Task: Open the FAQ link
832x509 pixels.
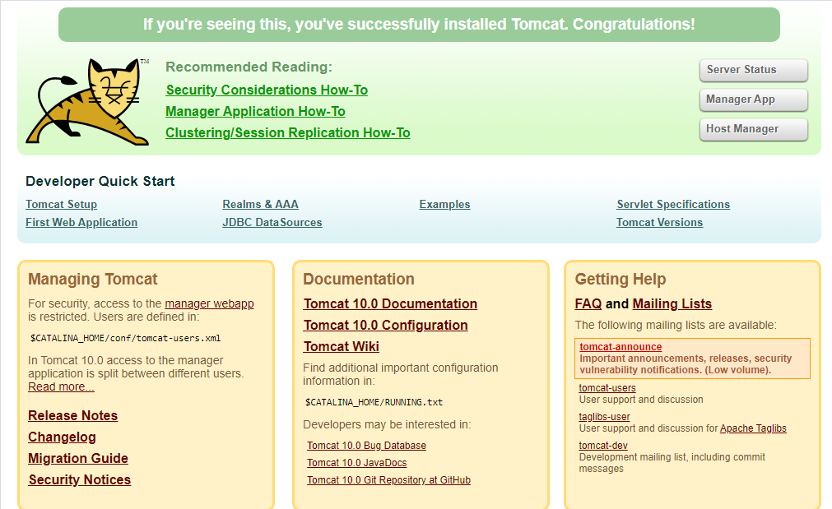Action: (x=588, y=303)
